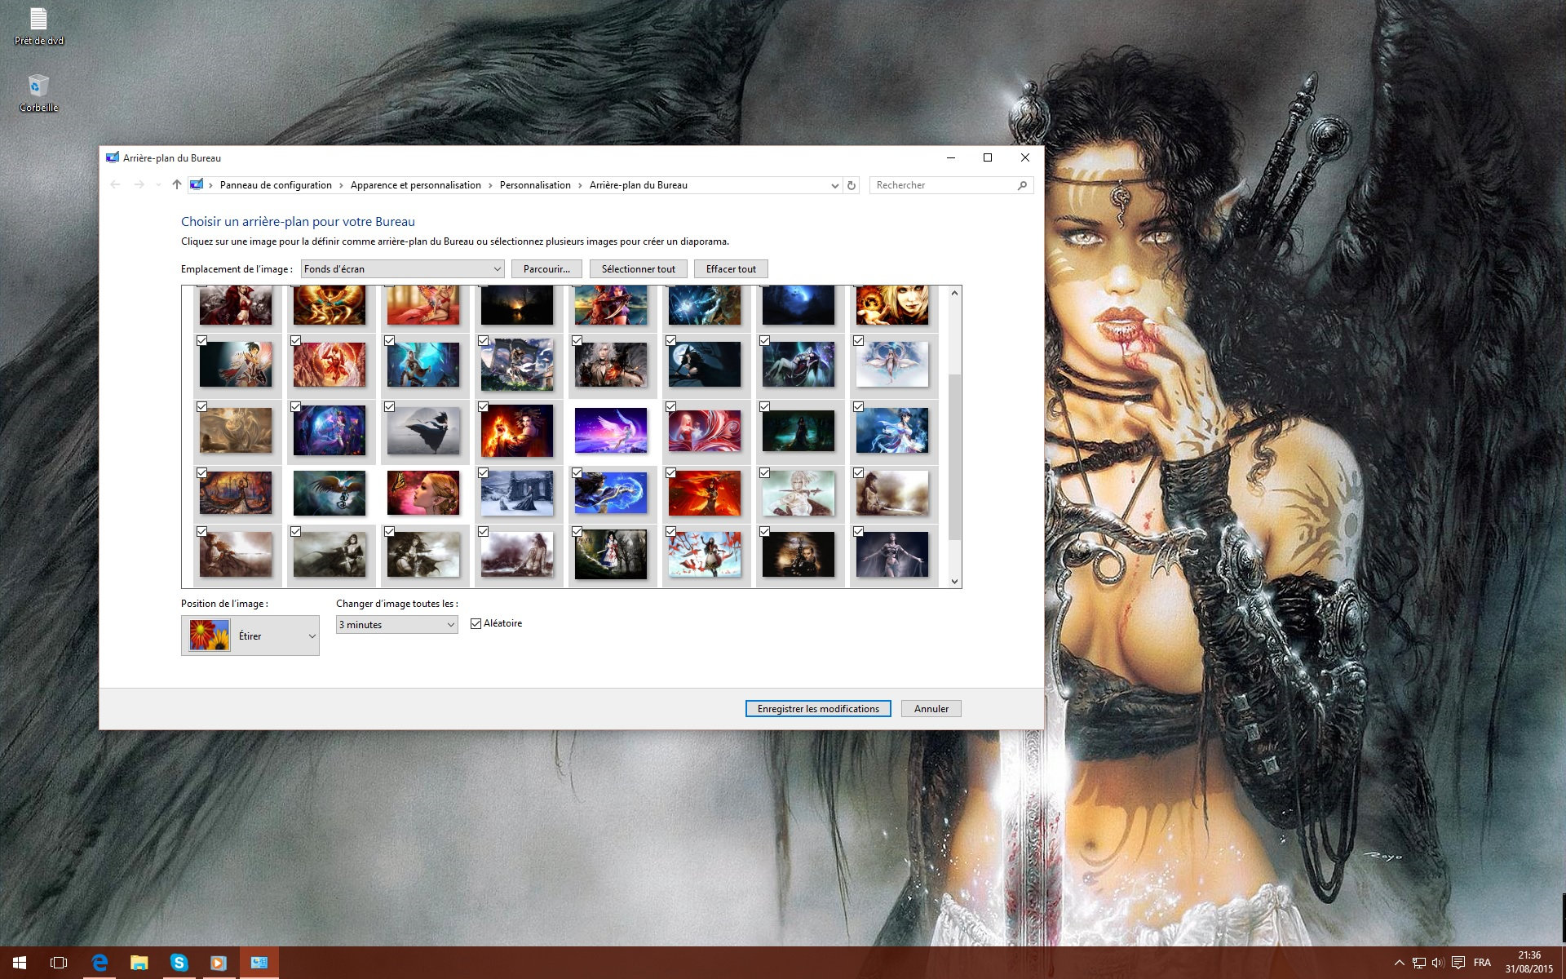Click the Annuler button

click(x=931, y=709)
